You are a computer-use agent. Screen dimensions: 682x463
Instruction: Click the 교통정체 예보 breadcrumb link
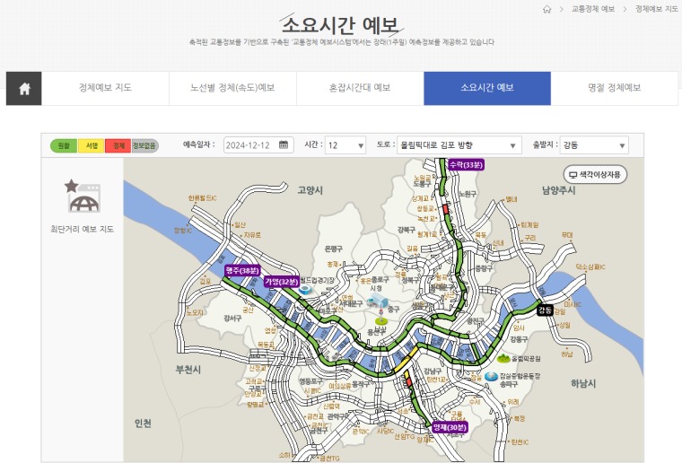tap(593, 9)
